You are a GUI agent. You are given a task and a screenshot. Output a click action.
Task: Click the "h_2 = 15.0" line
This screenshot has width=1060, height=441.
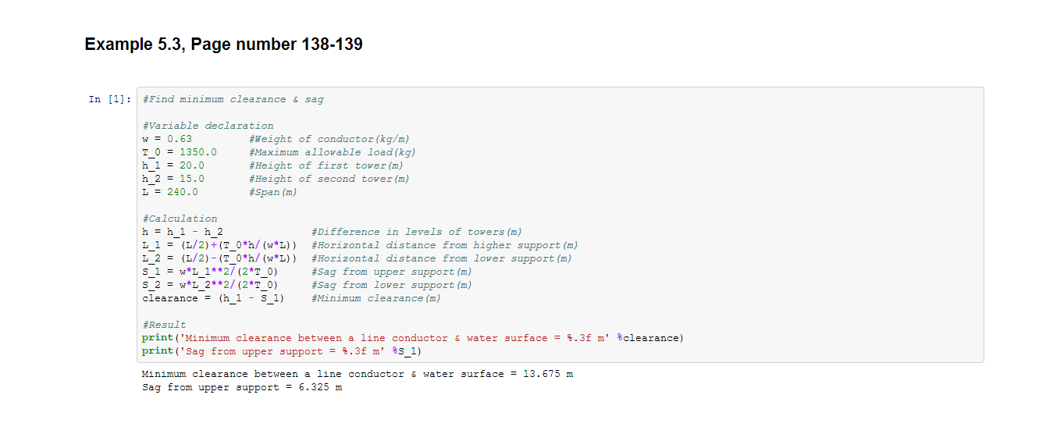pyautogui.click(x=173, y=179)
